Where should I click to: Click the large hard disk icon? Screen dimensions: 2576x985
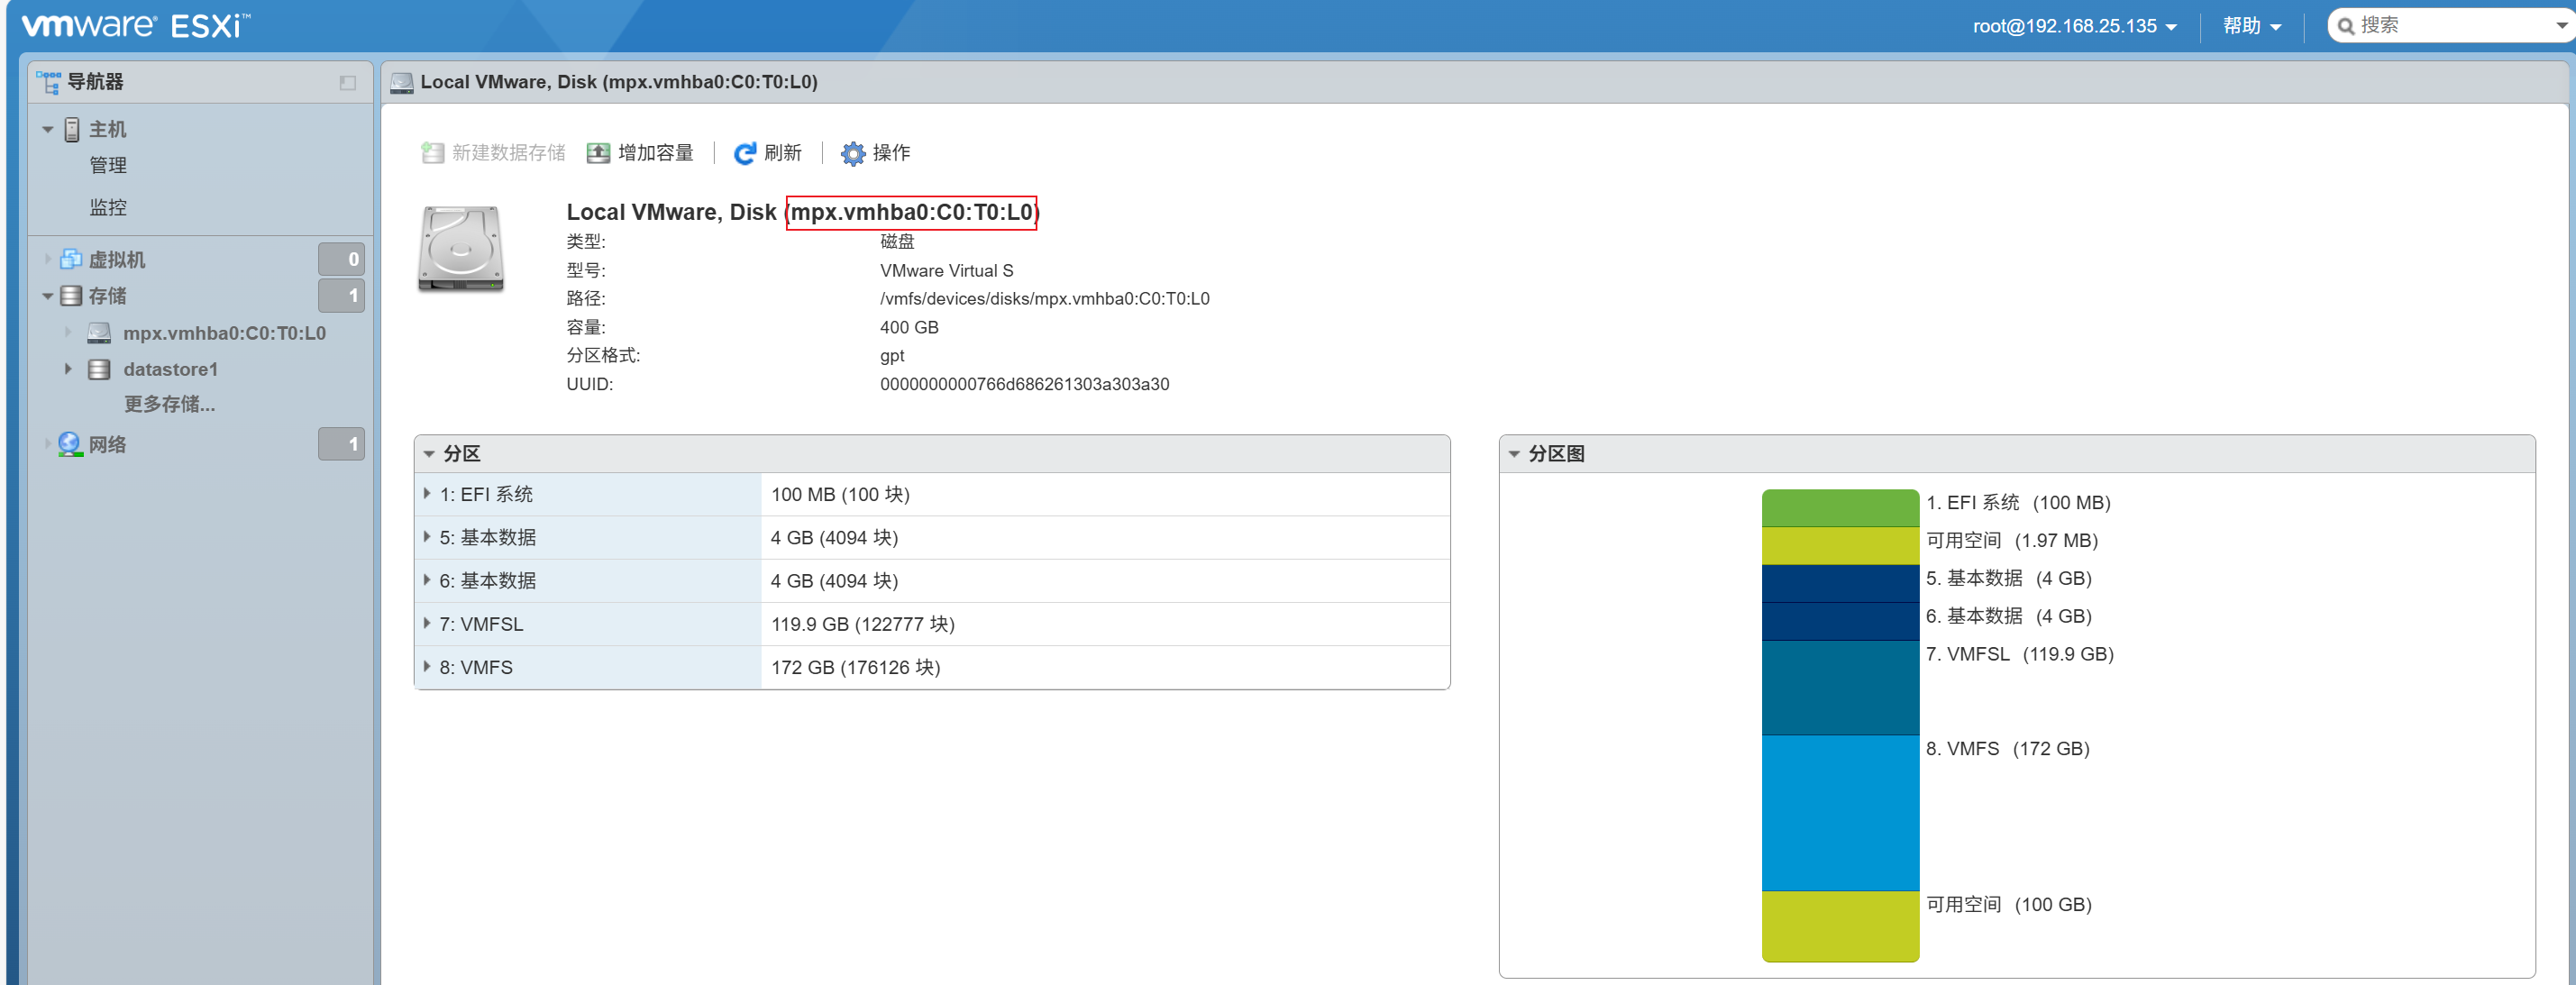coord(460,249)
